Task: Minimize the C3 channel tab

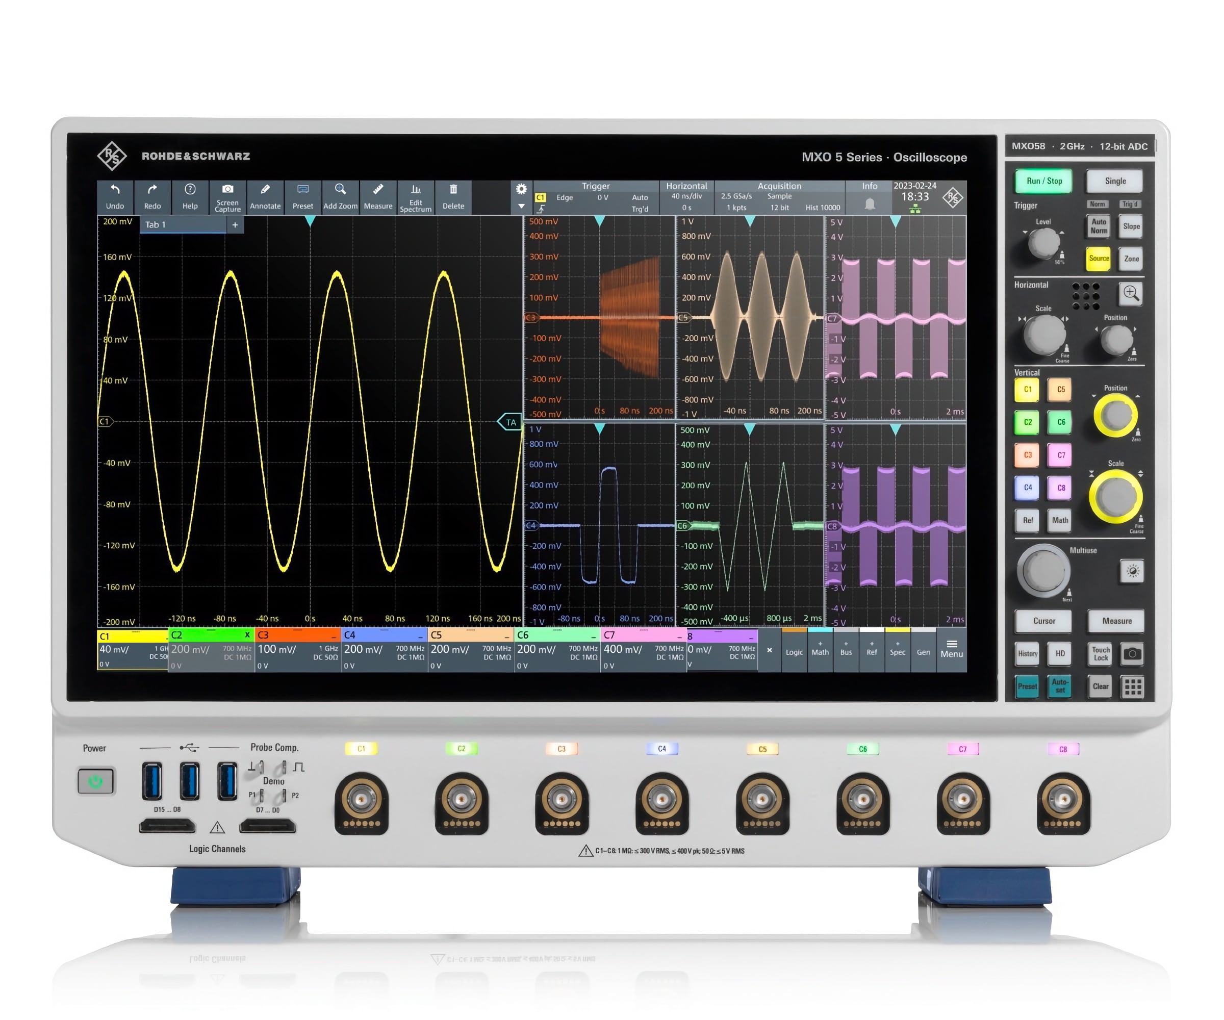Action: click(x=334, y=637)
